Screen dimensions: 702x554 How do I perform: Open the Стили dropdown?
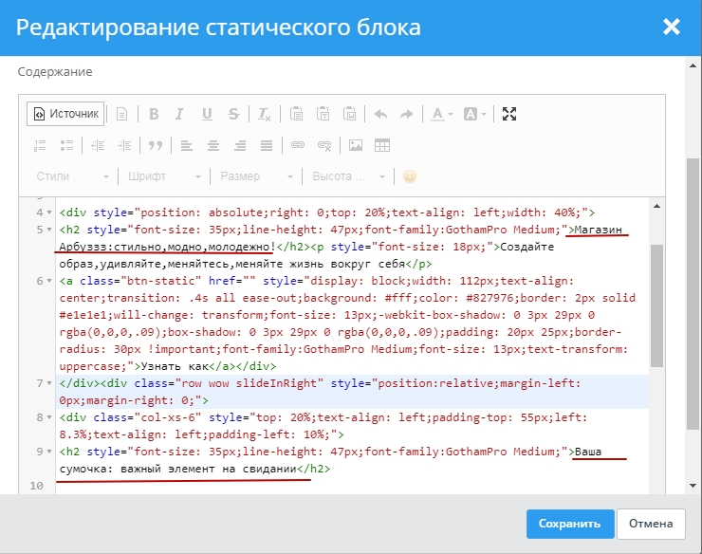pyautogui.click(x=73, y=176)
